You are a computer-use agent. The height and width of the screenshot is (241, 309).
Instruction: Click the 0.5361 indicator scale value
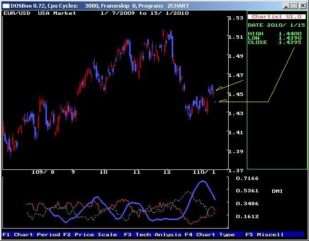[x=247, y=191]
